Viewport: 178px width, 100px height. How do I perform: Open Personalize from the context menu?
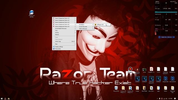tap(64, 49)
